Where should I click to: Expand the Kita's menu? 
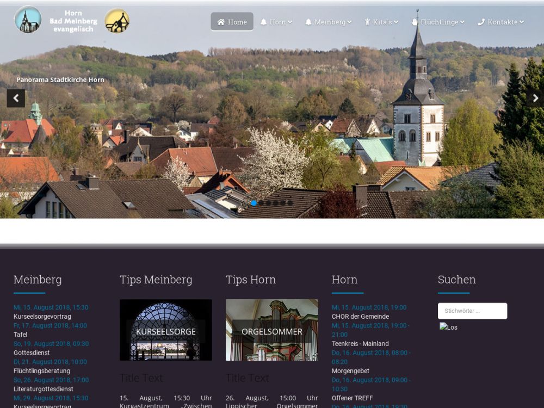tap(382, 22)
